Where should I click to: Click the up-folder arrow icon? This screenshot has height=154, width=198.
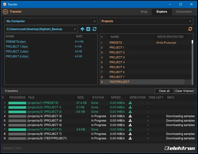(x=82, y=29)
